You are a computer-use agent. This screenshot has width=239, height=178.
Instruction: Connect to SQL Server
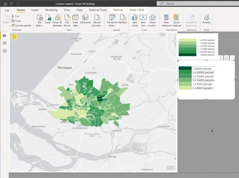[x=67, y=20]
